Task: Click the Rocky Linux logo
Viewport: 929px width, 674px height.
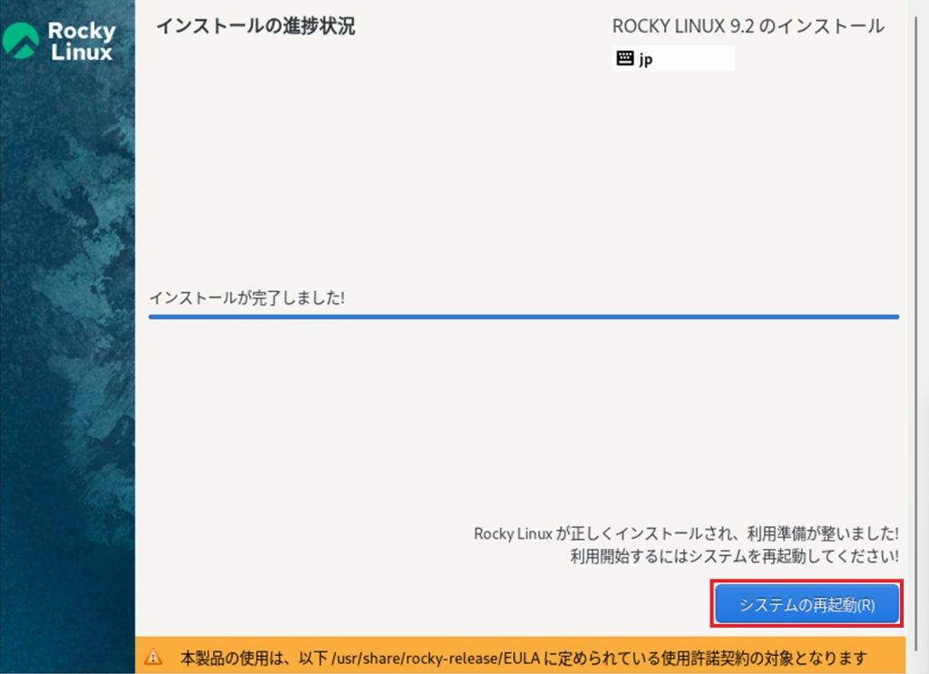Action: (59, 38)
